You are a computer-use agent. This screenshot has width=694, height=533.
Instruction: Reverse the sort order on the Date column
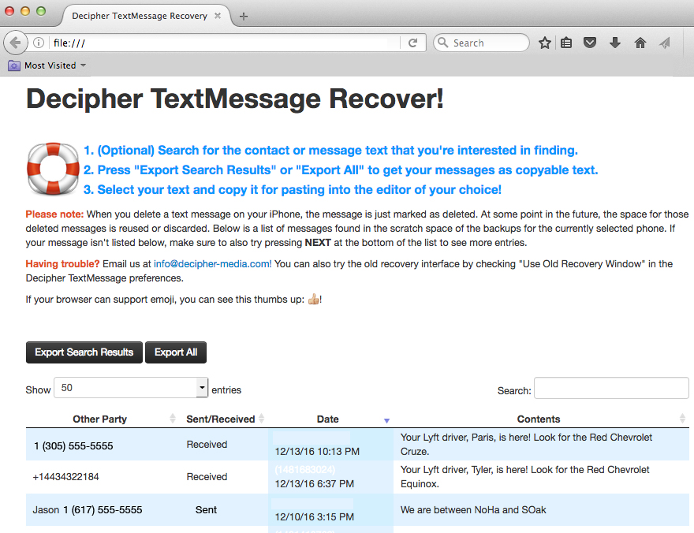(x=386, y=419)
